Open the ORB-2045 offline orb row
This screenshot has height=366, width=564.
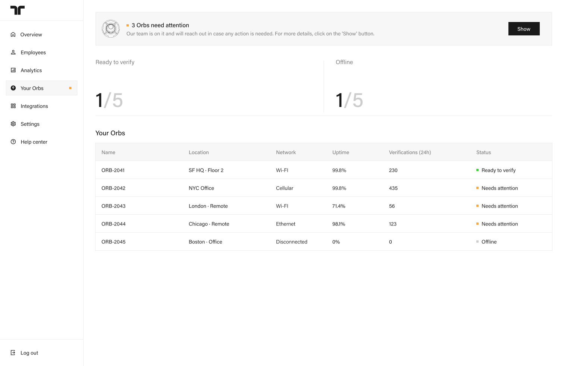pos(324,242)
